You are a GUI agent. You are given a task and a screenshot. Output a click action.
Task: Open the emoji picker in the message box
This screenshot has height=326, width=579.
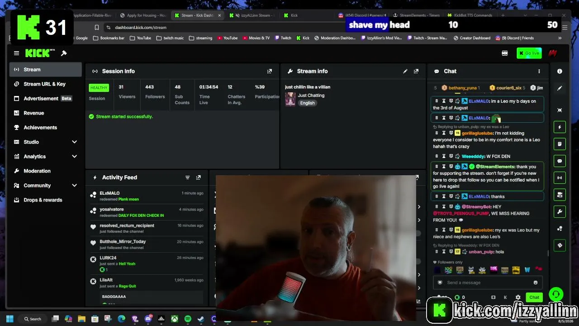click(536, 283)
